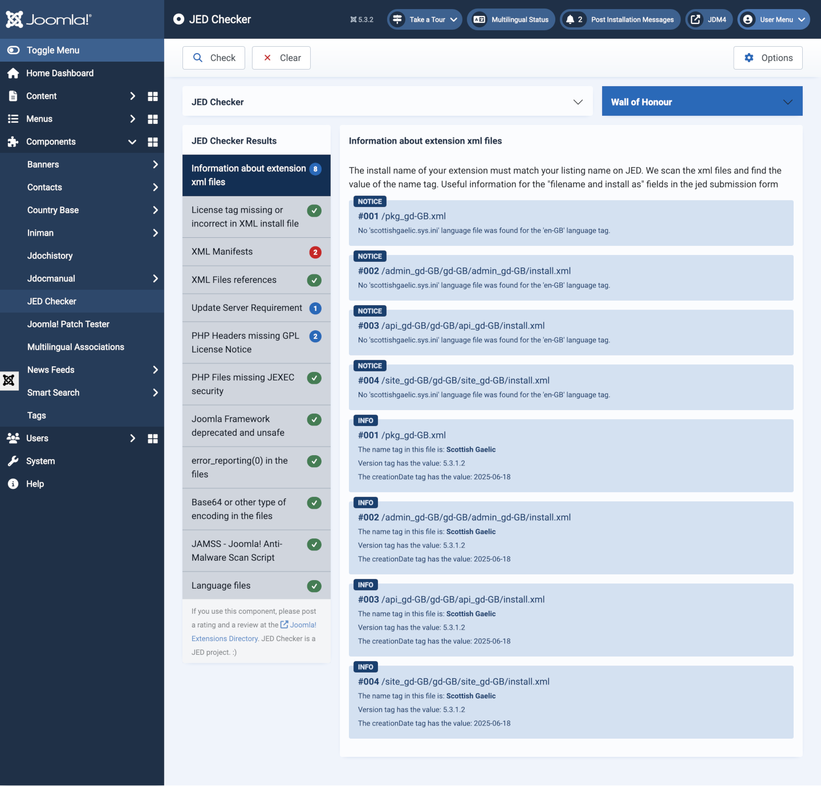
Task: Click the Post Installation Messages label
Action: pos(632,19)
